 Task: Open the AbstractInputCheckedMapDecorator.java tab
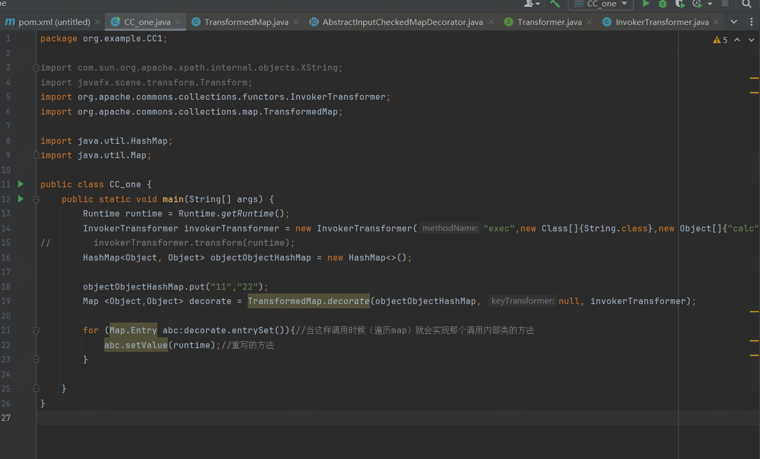[402, 22]
